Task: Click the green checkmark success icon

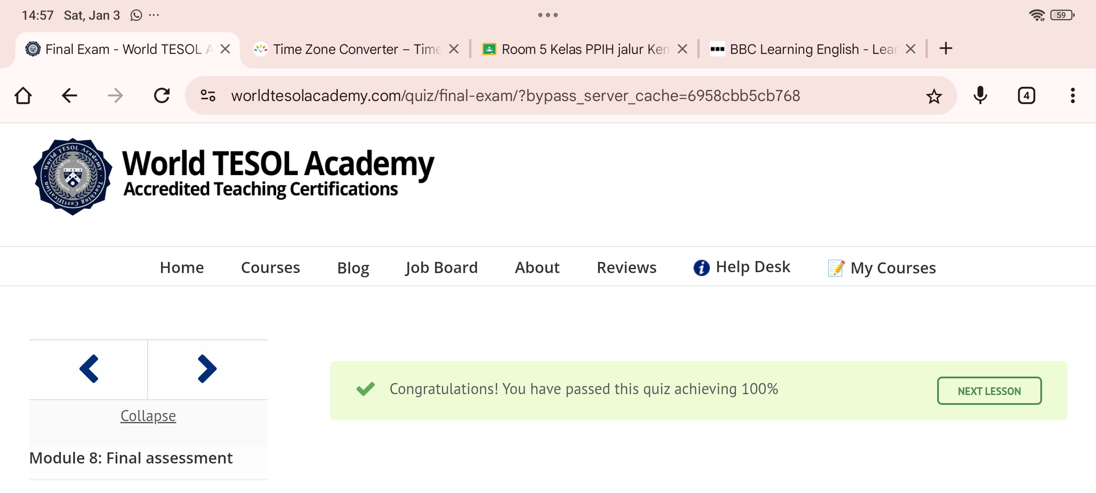Action: (x=366, y=389)
